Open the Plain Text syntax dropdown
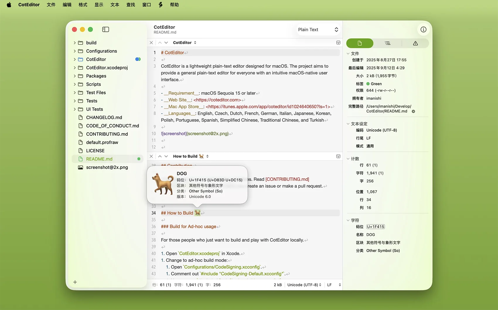Screen dimensions: 498x310 click(x=318, y=30)
